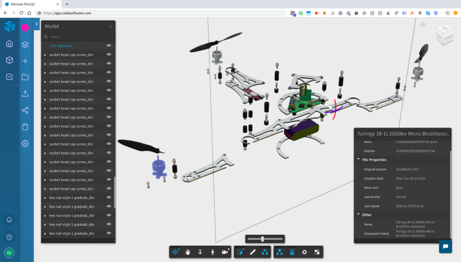Viewport: 461px width, 262px height.
Task: Toggle the Model browser tree button
Action: pyautogui.click(x=280, y=252)
